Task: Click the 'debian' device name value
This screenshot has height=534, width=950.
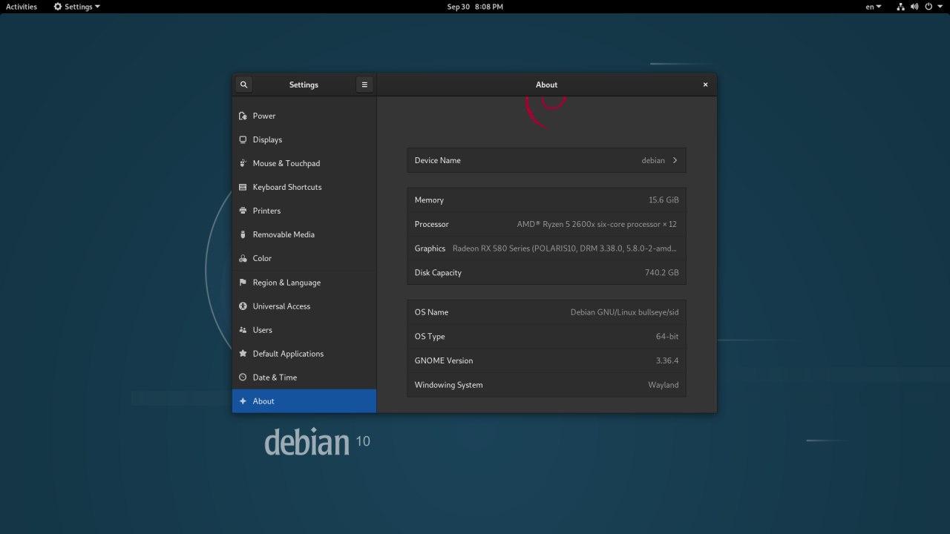Action: coord(653,160)
